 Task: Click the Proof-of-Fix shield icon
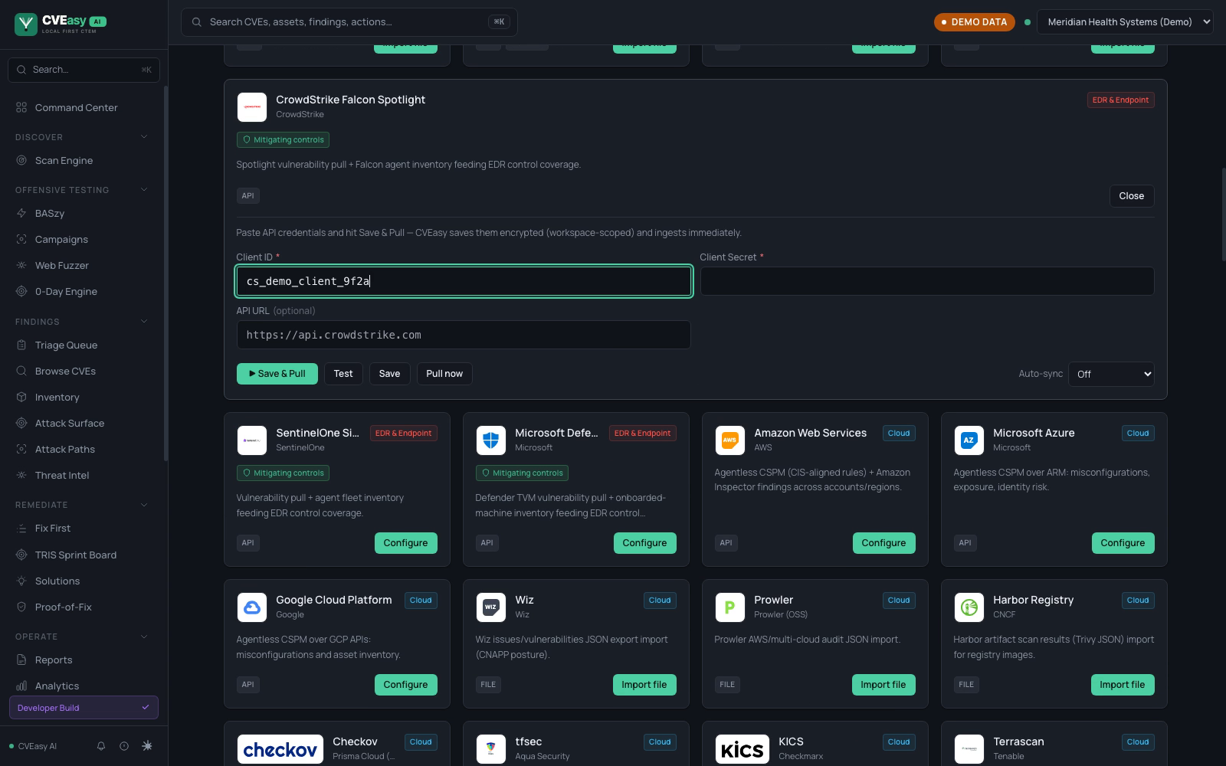(21, 607)
